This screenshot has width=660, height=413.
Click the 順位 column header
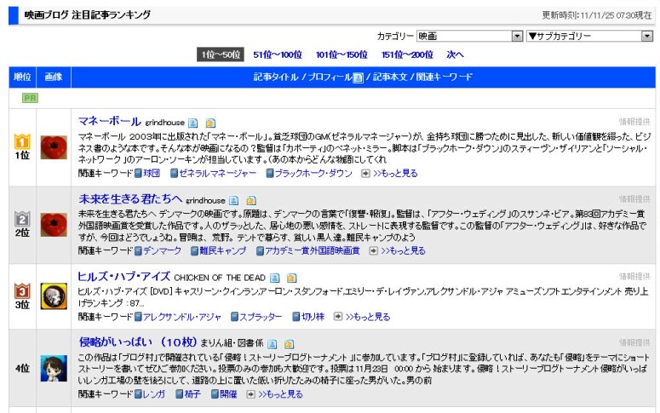pos(22,77)
